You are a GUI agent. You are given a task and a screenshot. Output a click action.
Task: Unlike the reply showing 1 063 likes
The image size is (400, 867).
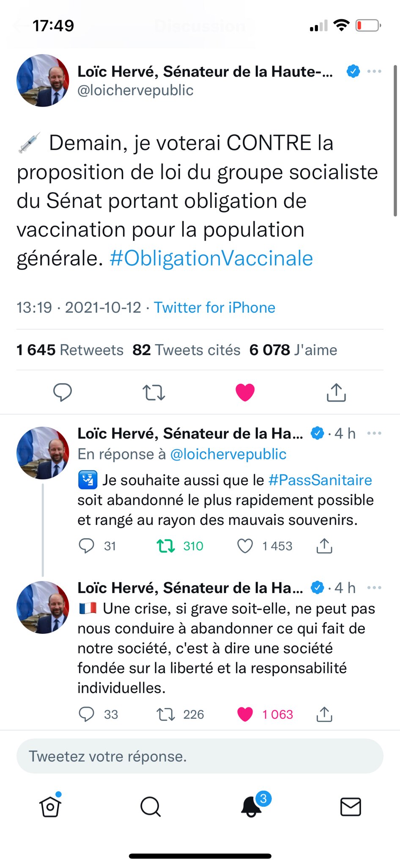coord(245,714)
